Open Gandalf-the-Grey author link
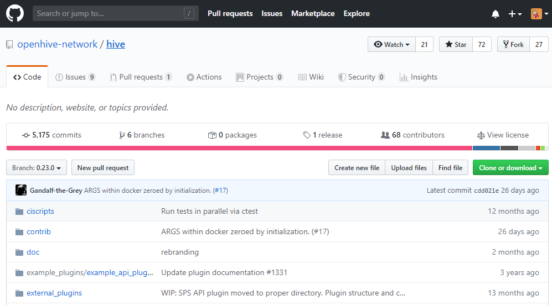The height and width of the screenshot is (306, 552). (56, 191)
